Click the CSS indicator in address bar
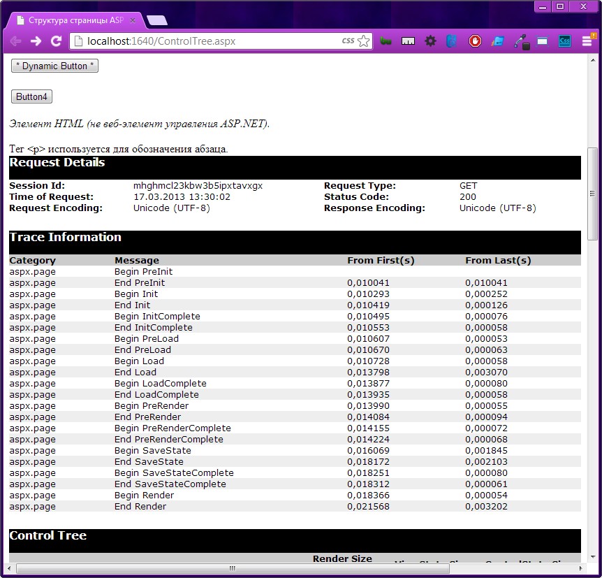The height and width of the screenshot is (578, 602). click(348, 41)
